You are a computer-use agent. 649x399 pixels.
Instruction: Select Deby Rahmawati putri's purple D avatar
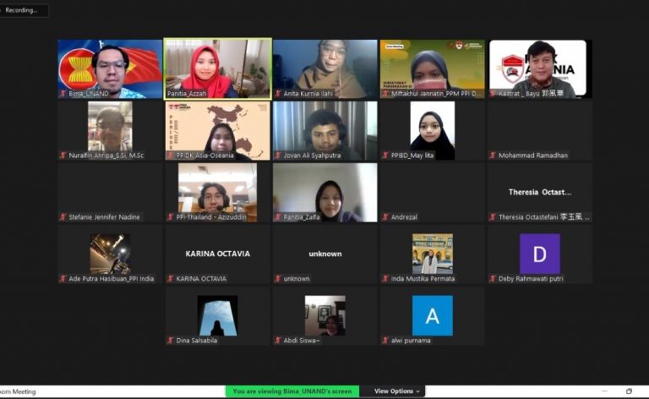coord(539,254)
